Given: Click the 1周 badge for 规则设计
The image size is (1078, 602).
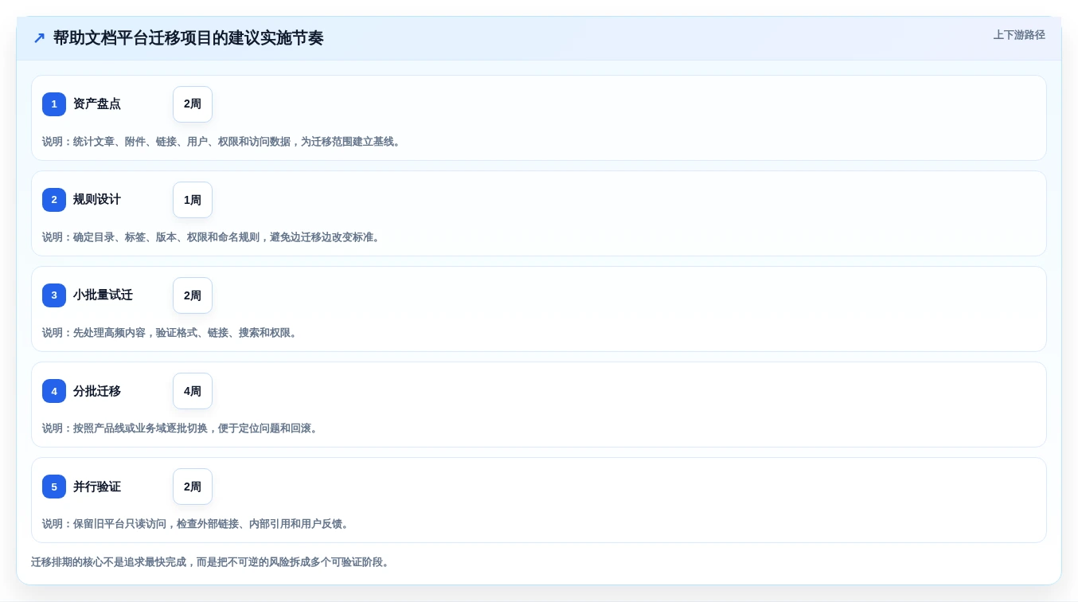Looking at the screenshot, I should pos(193,200).
